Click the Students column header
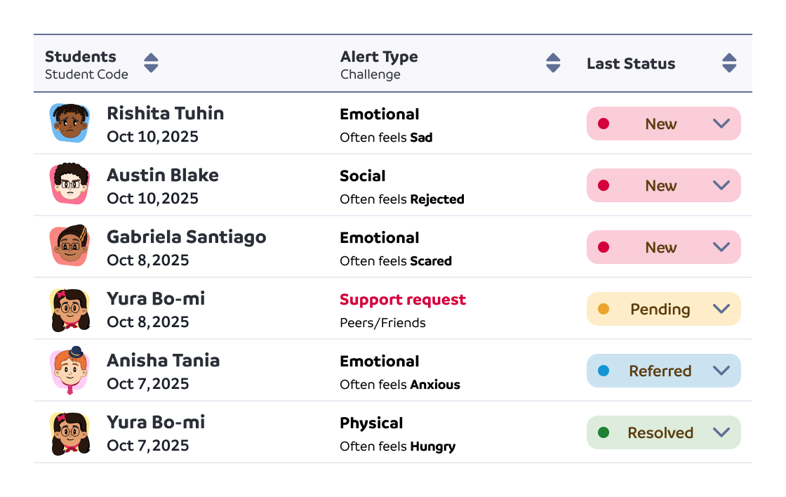Screen dimensions: 786x497 tap(81, 57)
